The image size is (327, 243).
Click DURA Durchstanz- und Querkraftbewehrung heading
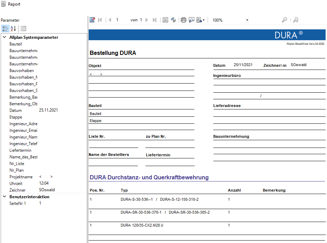pyautogui.click(x=149, y=177)
